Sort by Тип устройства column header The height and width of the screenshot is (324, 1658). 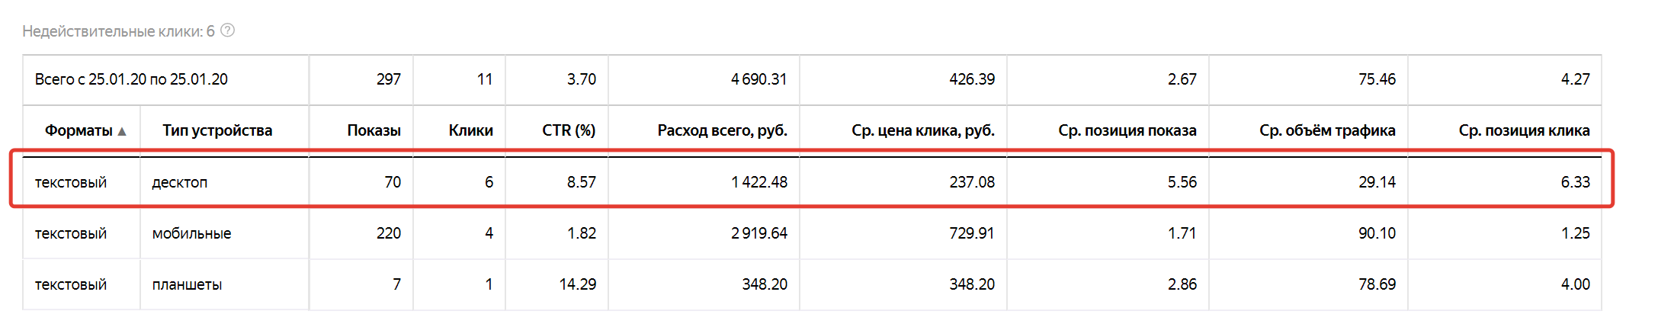click(x=217, y=130)
